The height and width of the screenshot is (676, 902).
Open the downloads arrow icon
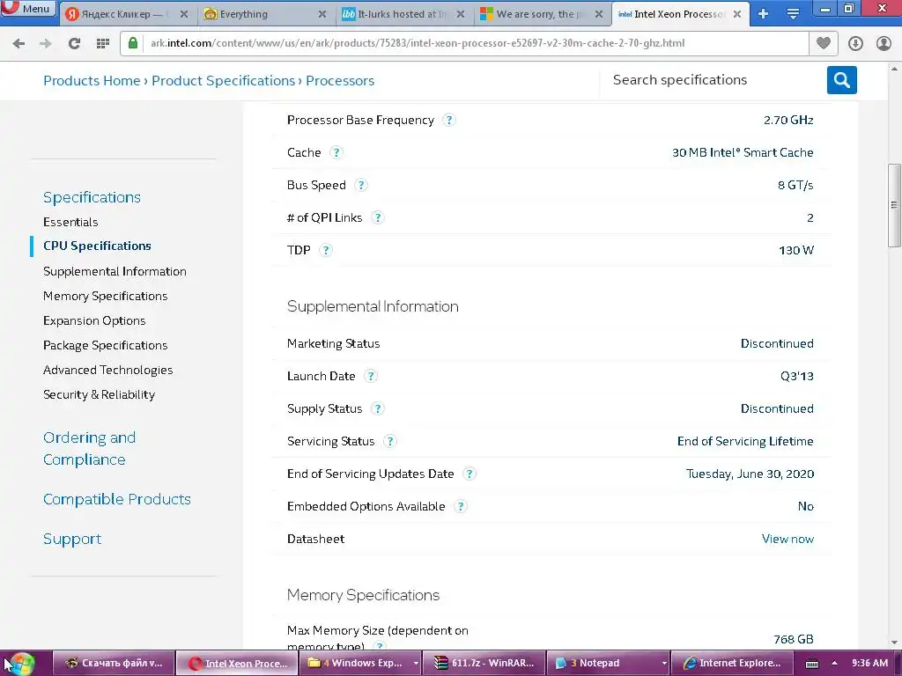coord(855,43)
